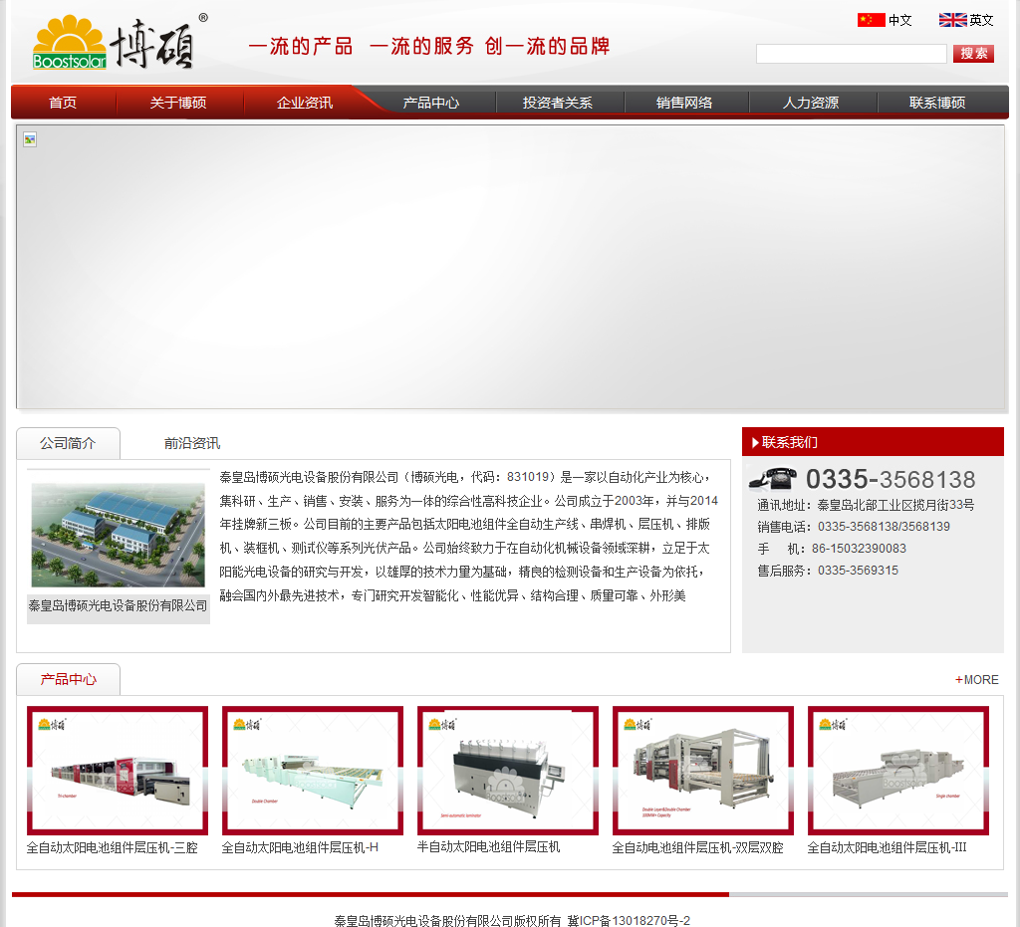Click the 博硕 calligraphy brand name

pyautogui.click(x=152, y=44)
